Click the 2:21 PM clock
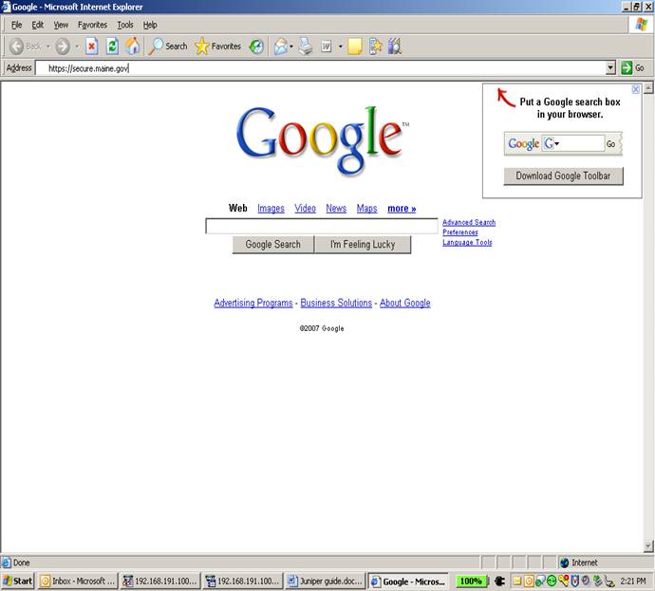The image size is (655, 591). (633, 581)
